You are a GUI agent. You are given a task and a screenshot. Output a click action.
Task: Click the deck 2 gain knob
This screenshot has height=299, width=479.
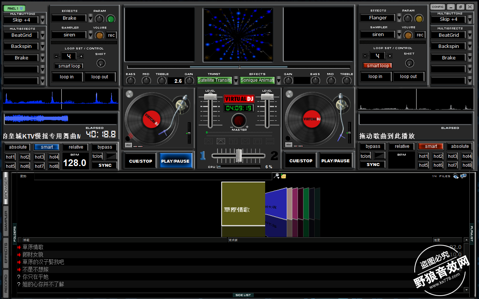(288, 80)
